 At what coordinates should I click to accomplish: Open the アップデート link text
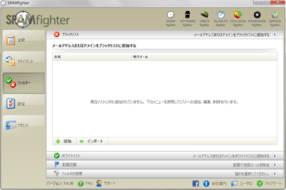273,183
